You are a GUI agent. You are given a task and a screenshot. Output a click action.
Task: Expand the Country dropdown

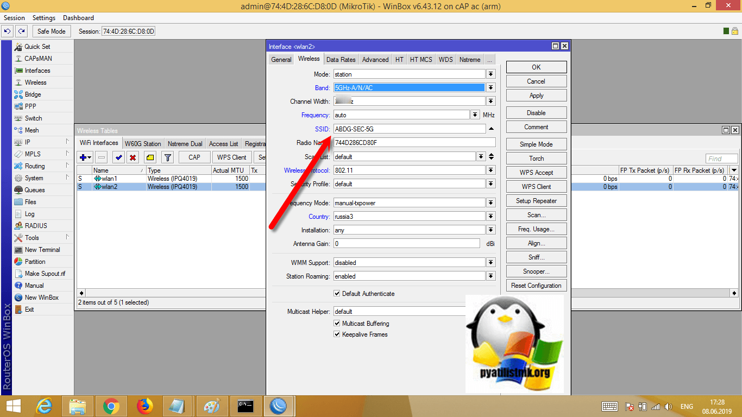coord(491,217)
